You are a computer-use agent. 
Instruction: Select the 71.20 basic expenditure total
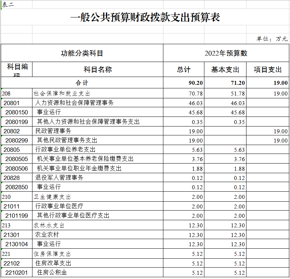(238, 83)
